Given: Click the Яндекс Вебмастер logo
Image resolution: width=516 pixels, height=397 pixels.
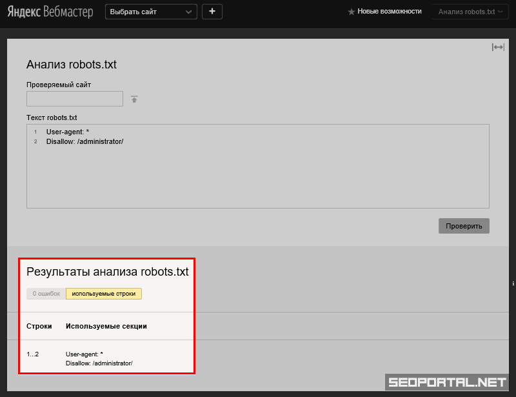Looking at the screenshot, I should 50,12.
